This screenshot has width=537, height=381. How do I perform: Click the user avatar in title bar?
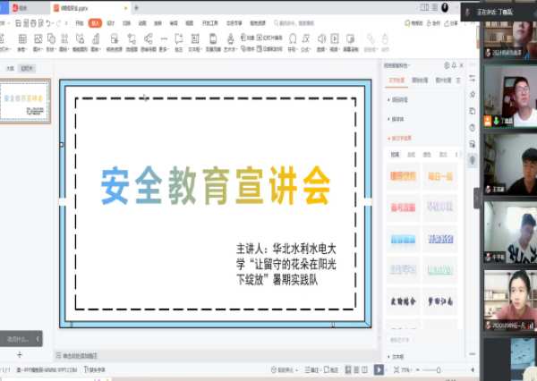[445, 7]
